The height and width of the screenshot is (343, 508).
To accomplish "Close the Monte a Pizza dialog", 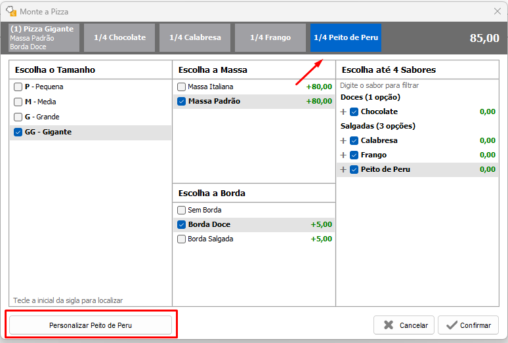I will tap(497, 11).
